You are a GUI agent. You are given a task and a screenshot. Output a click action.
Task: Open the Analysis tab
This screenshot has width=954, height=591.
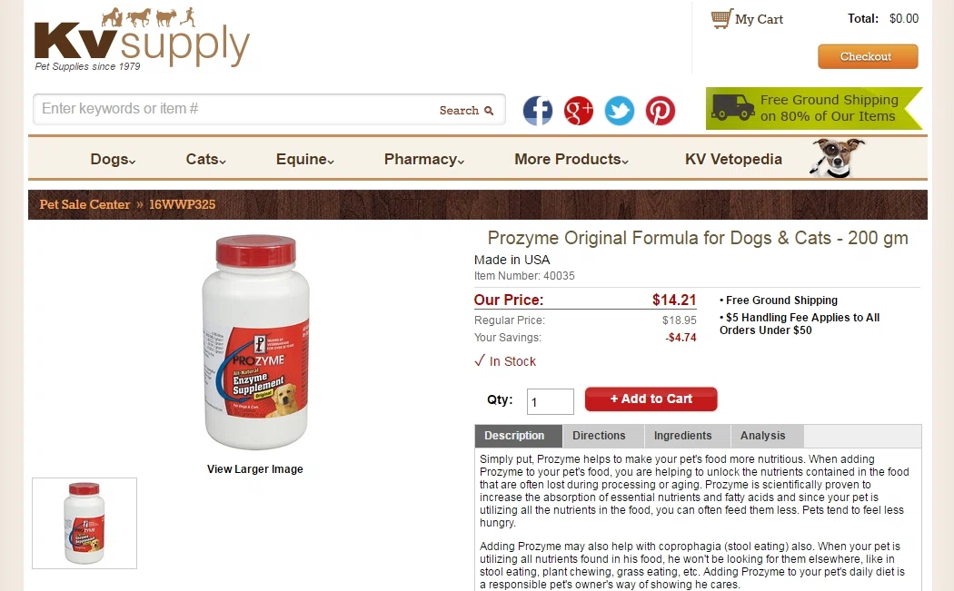[x=763, y=436]
